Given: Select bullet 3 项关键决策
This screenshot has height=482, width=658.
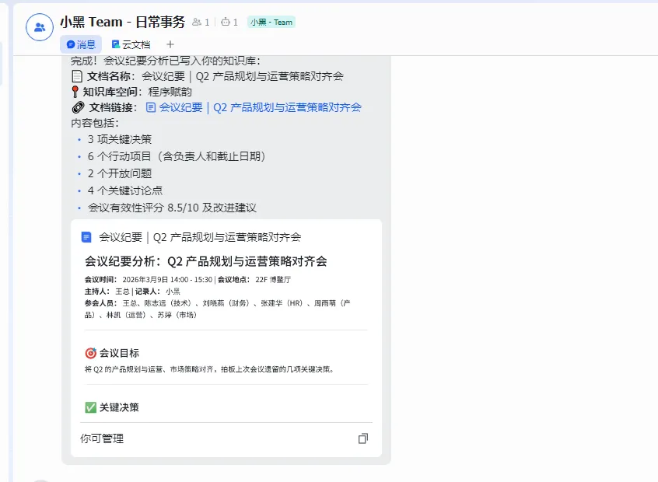Looking at the screenshot, I should [x=120, y=139].
